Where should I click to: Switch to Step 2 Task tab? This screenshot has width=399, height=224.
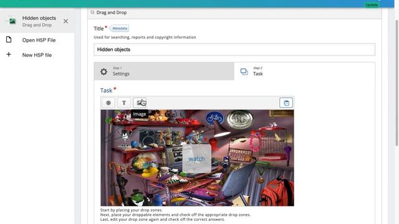[304, 72]
